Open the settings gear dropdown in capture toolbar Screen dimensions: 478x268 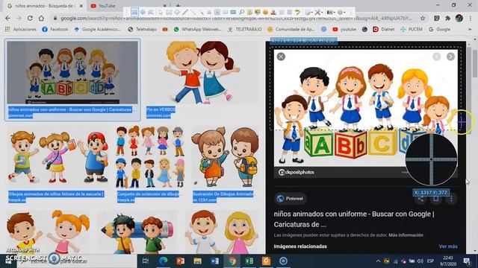(x=341, y=12)
